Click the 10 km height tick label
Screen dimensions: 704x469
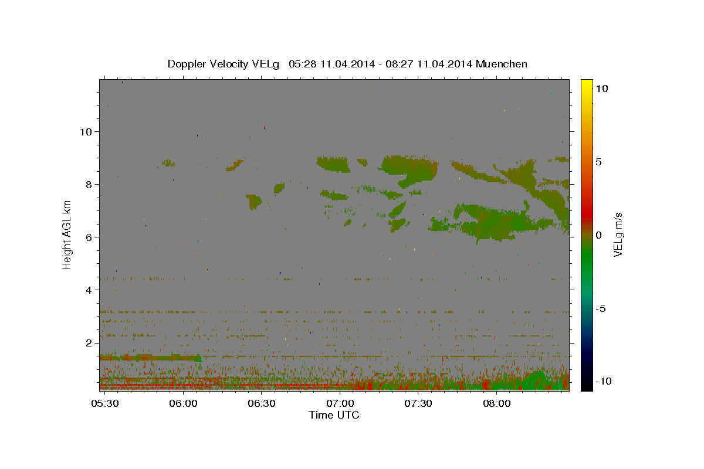tap(84, 131)
